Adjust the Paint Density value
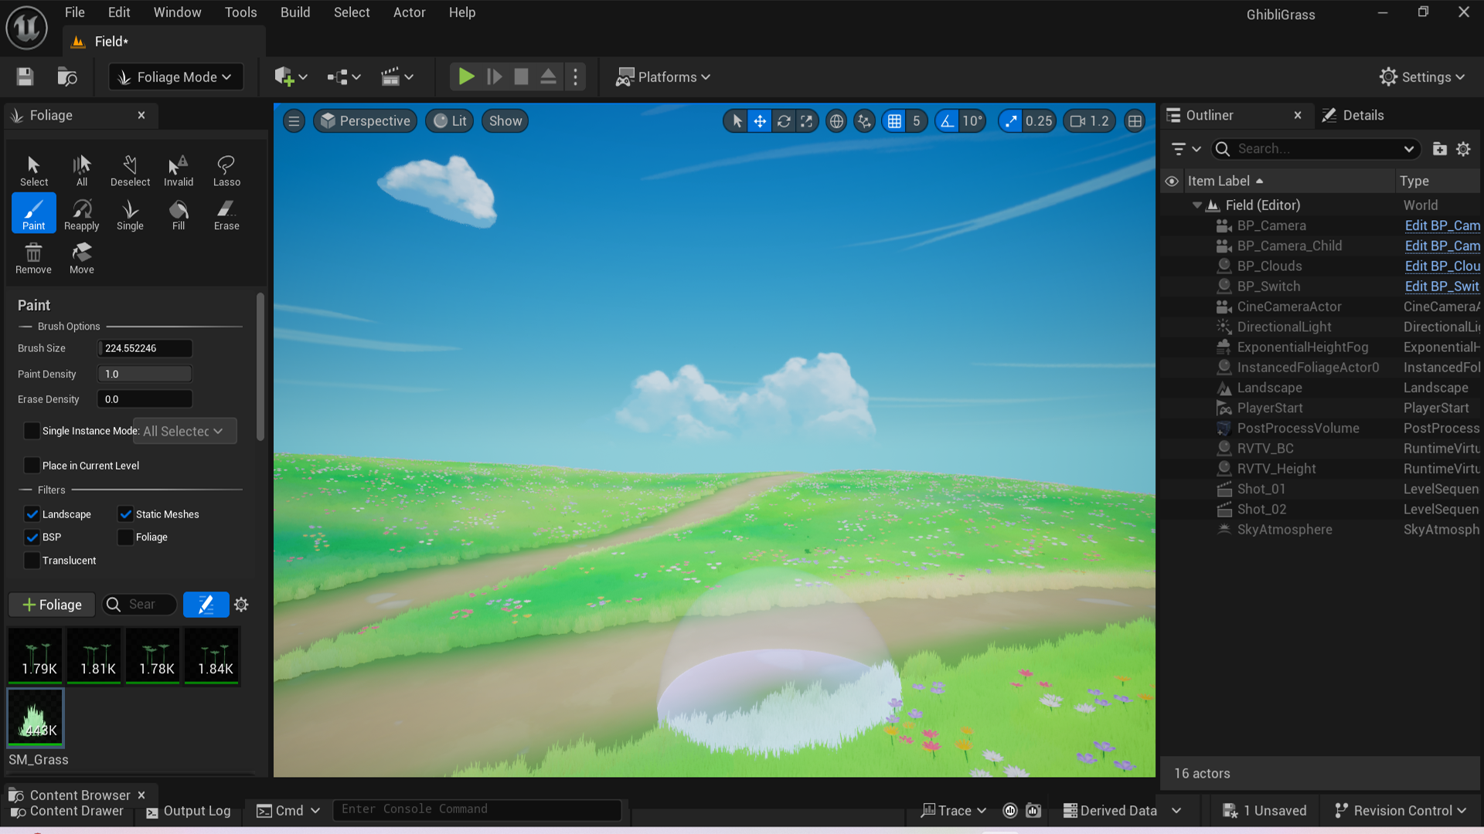The height and width of the screenshot is (834, 1484). [x=144, y=374]
